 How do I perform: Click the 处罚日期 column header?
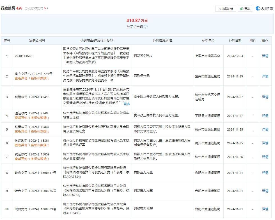235,41
